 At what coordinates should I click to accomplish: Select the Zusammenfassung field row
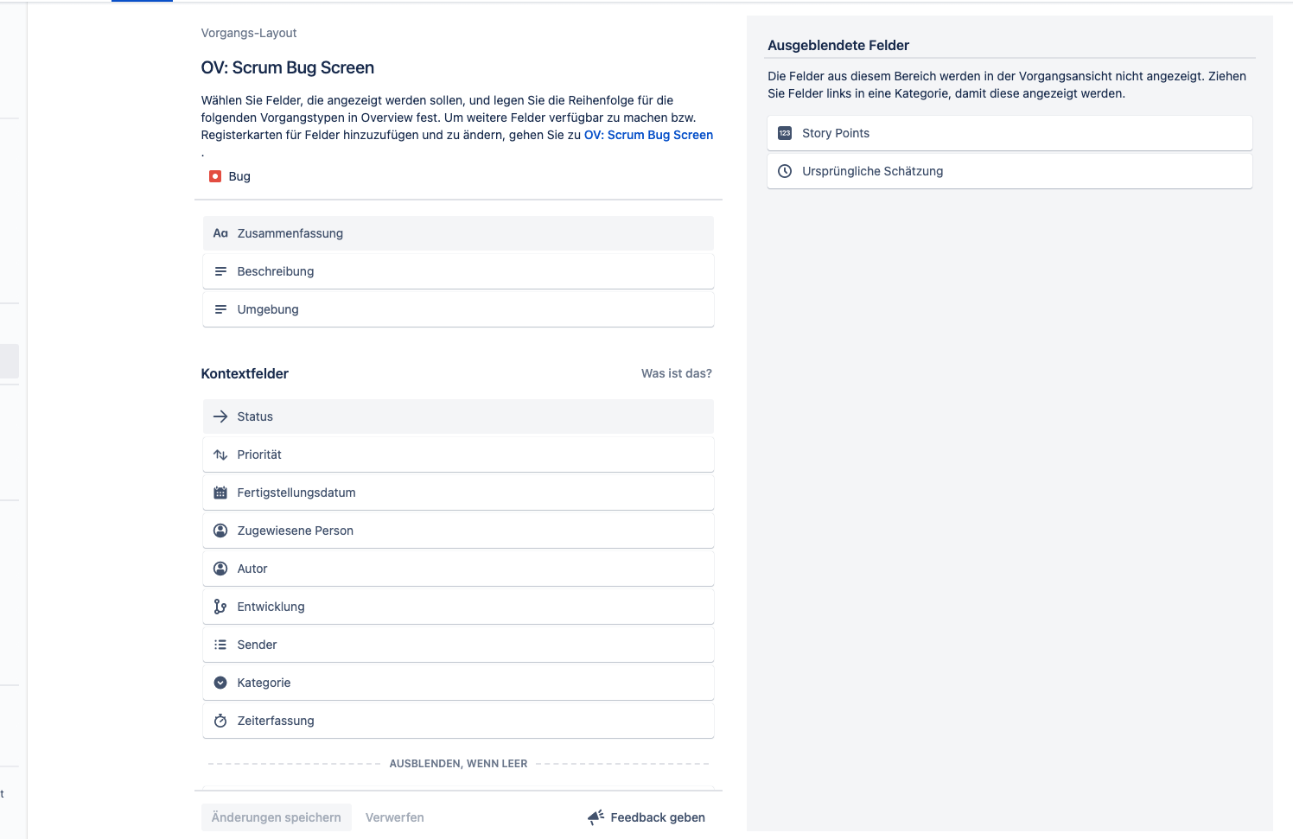click(x=458, y=233)
